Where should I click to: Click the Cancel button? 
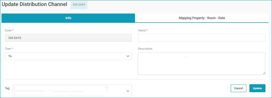pos(239,88)
